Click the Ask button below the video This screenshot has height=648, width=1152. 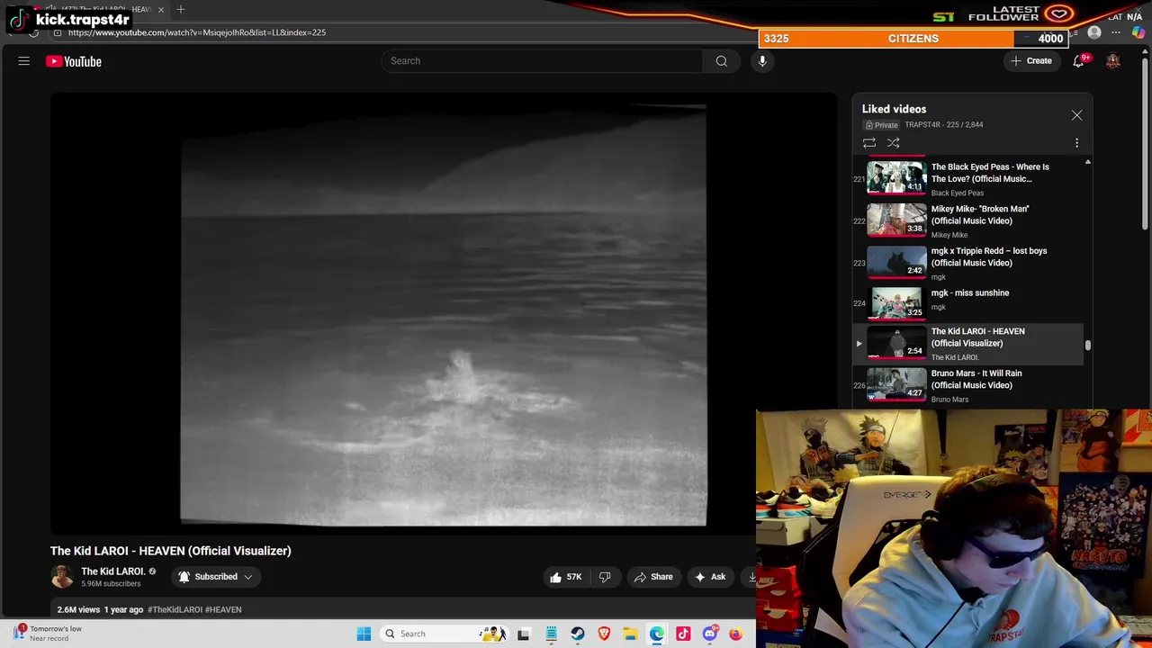coord(710,577)
